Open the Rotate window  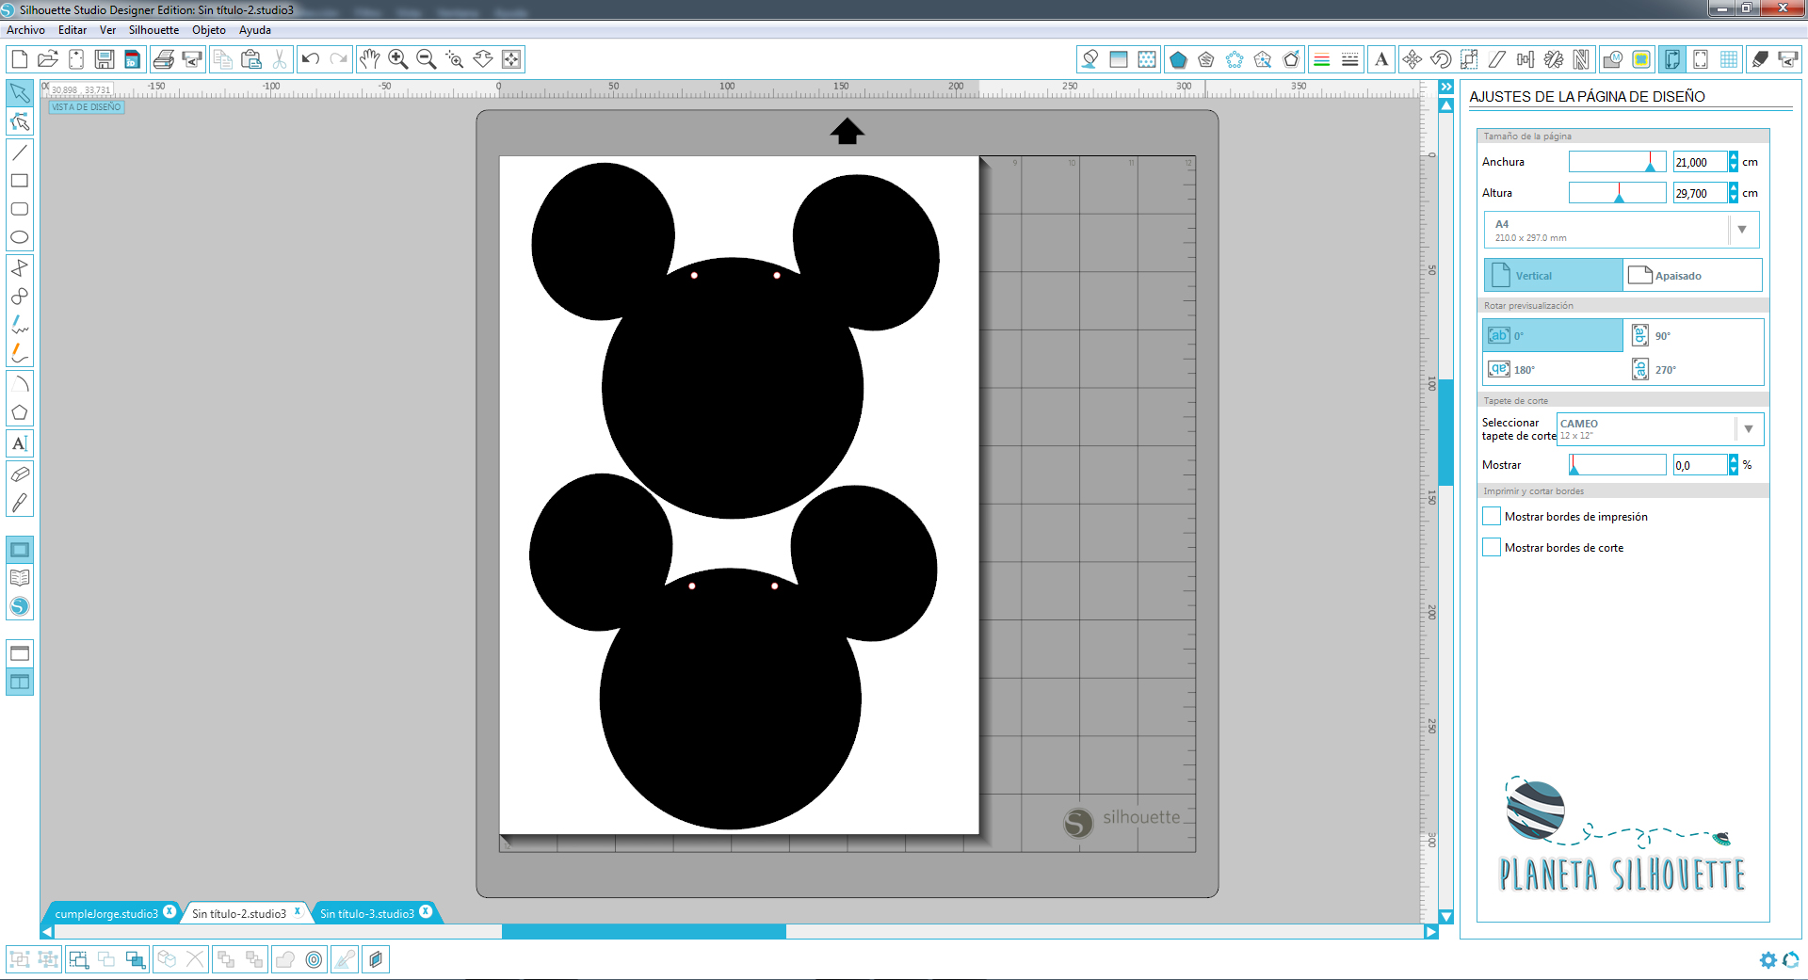pos(1440,59)
